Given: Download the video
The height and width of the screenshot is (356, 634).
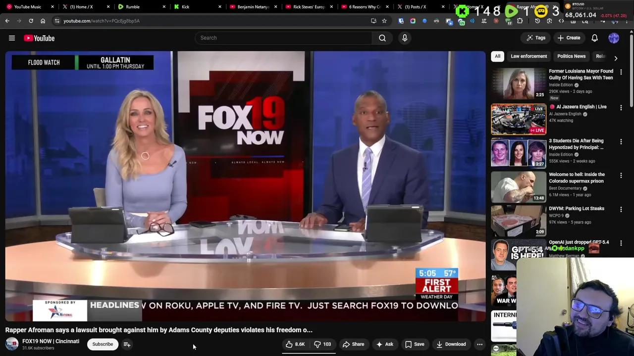Looking at the screenshot, I should [451, 344].
